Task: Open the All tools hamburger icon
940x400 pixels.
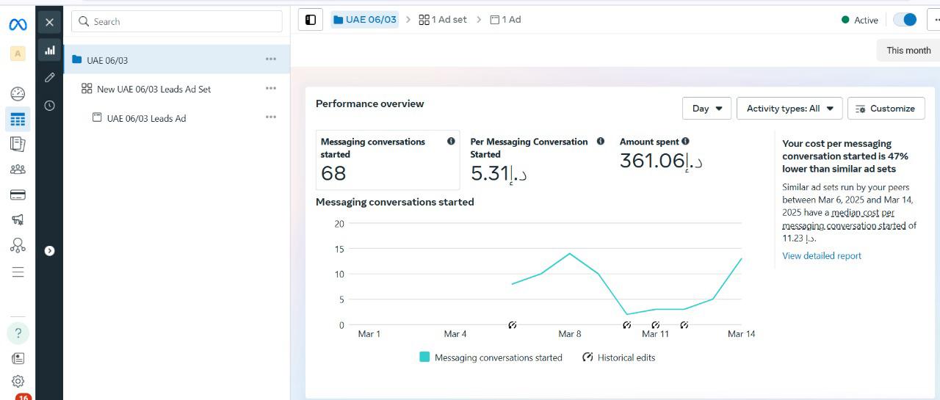Action: (x=18, y=272)
